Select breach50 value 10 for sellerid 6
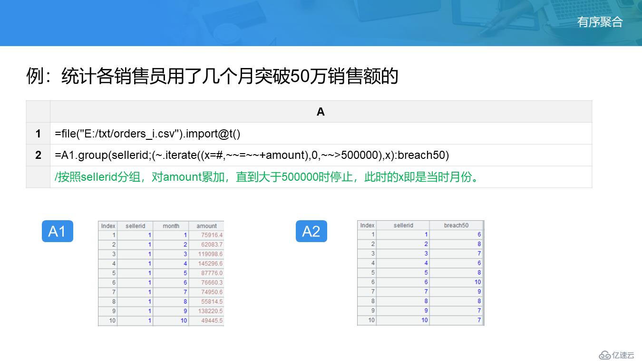Viewport: 642px width, 361px height. (456, 282)
